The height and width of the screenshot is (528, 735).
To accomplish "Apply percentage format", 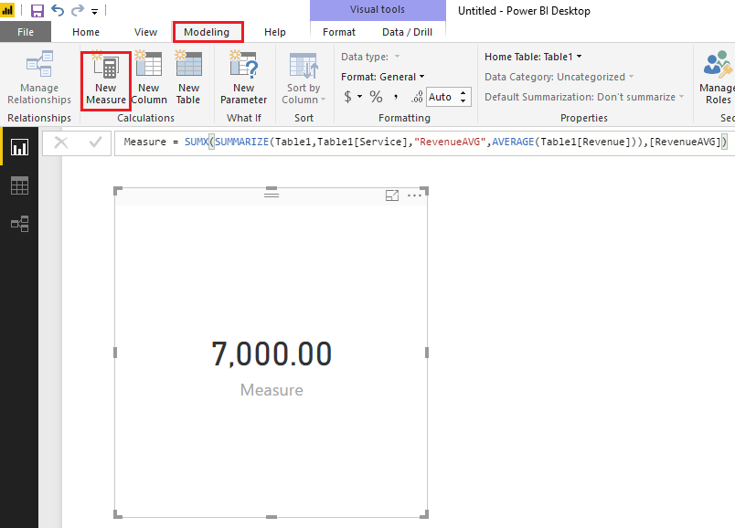I will point(376,97).
